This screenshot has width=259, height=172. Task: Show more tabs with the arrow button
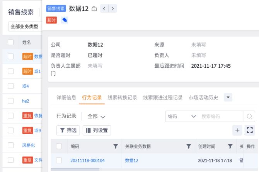(228, 97)
